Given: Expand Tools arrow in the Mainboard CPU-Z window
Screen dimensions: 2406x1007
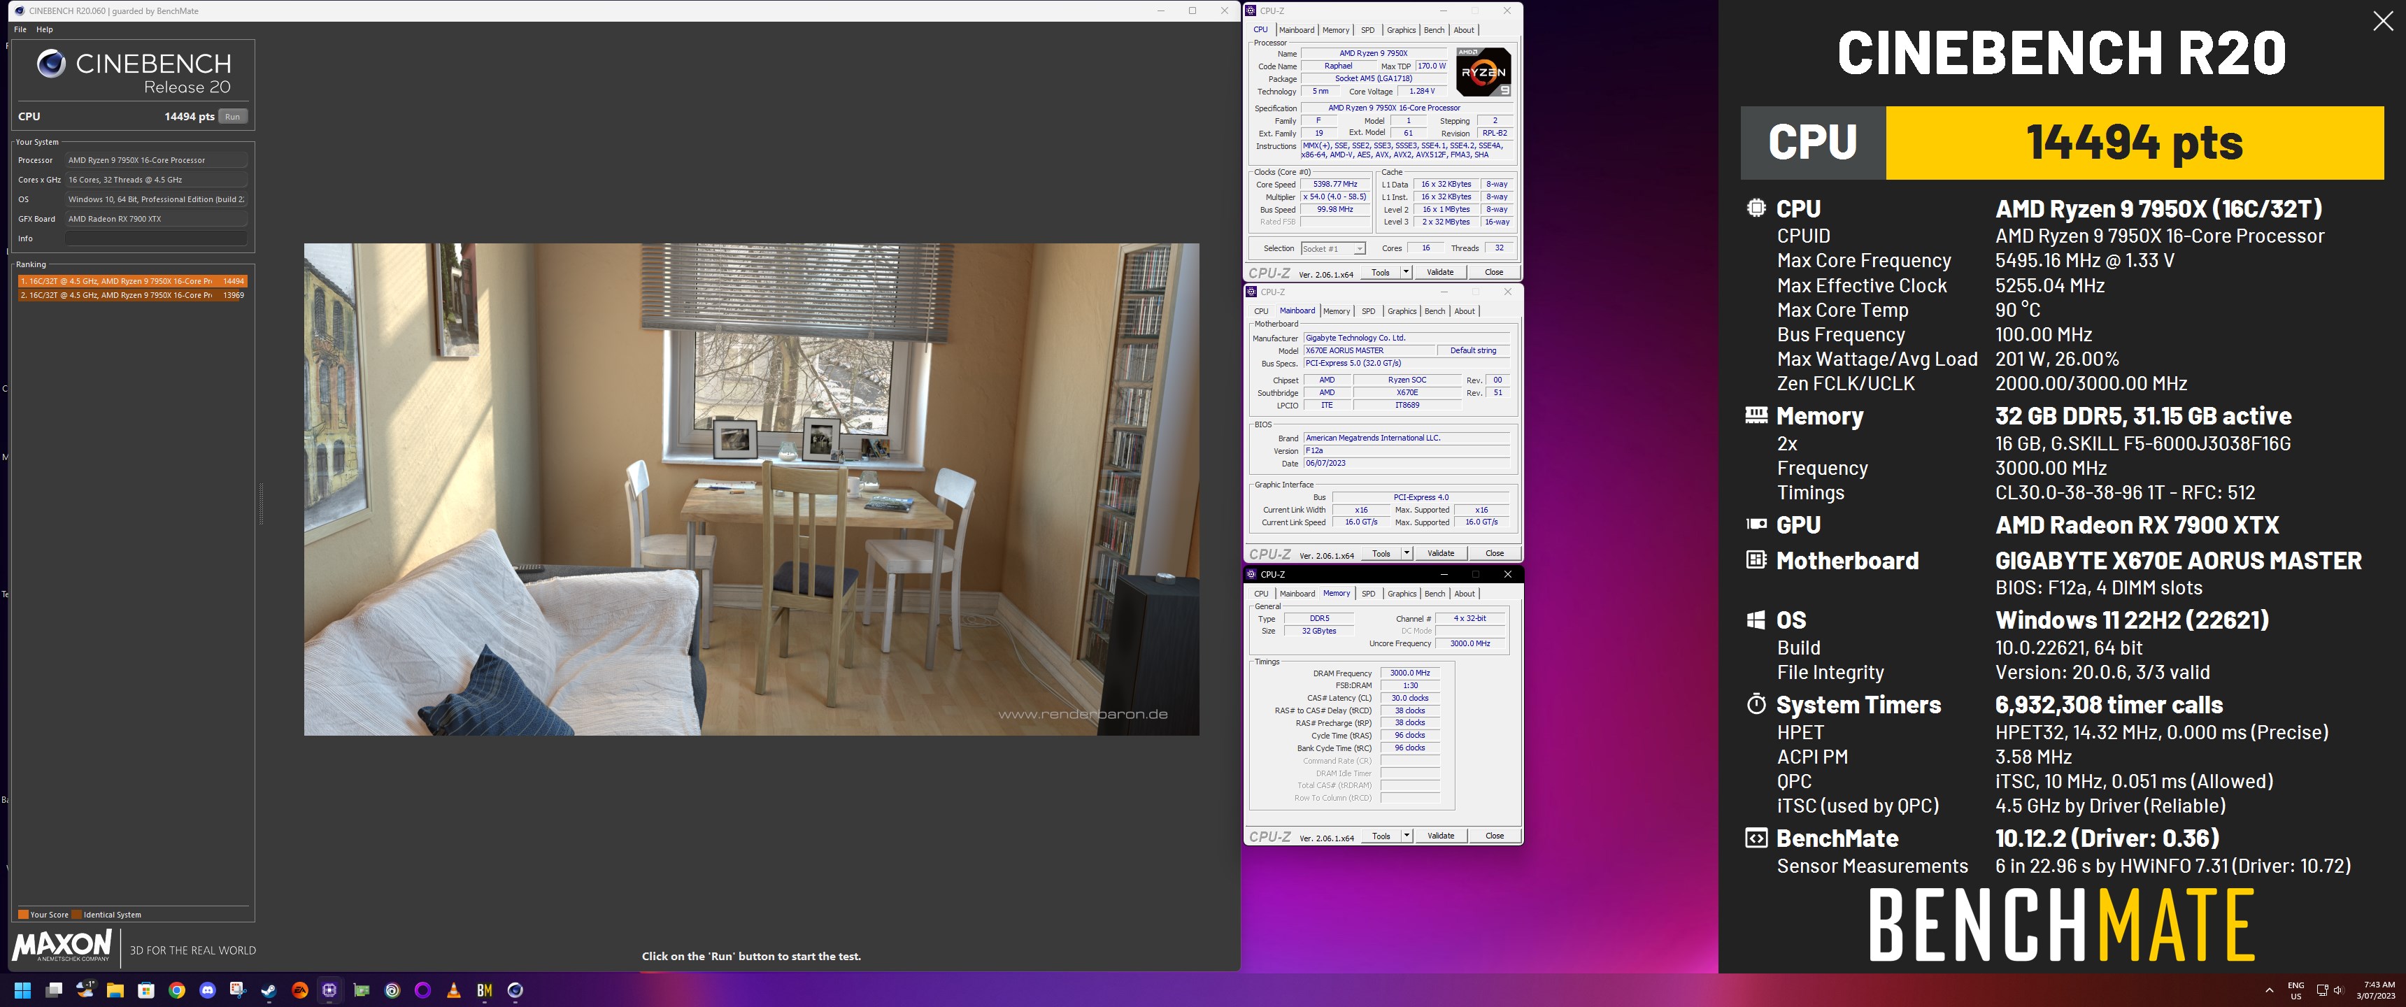Looking at the screenshot, I should coord(1407,553).
